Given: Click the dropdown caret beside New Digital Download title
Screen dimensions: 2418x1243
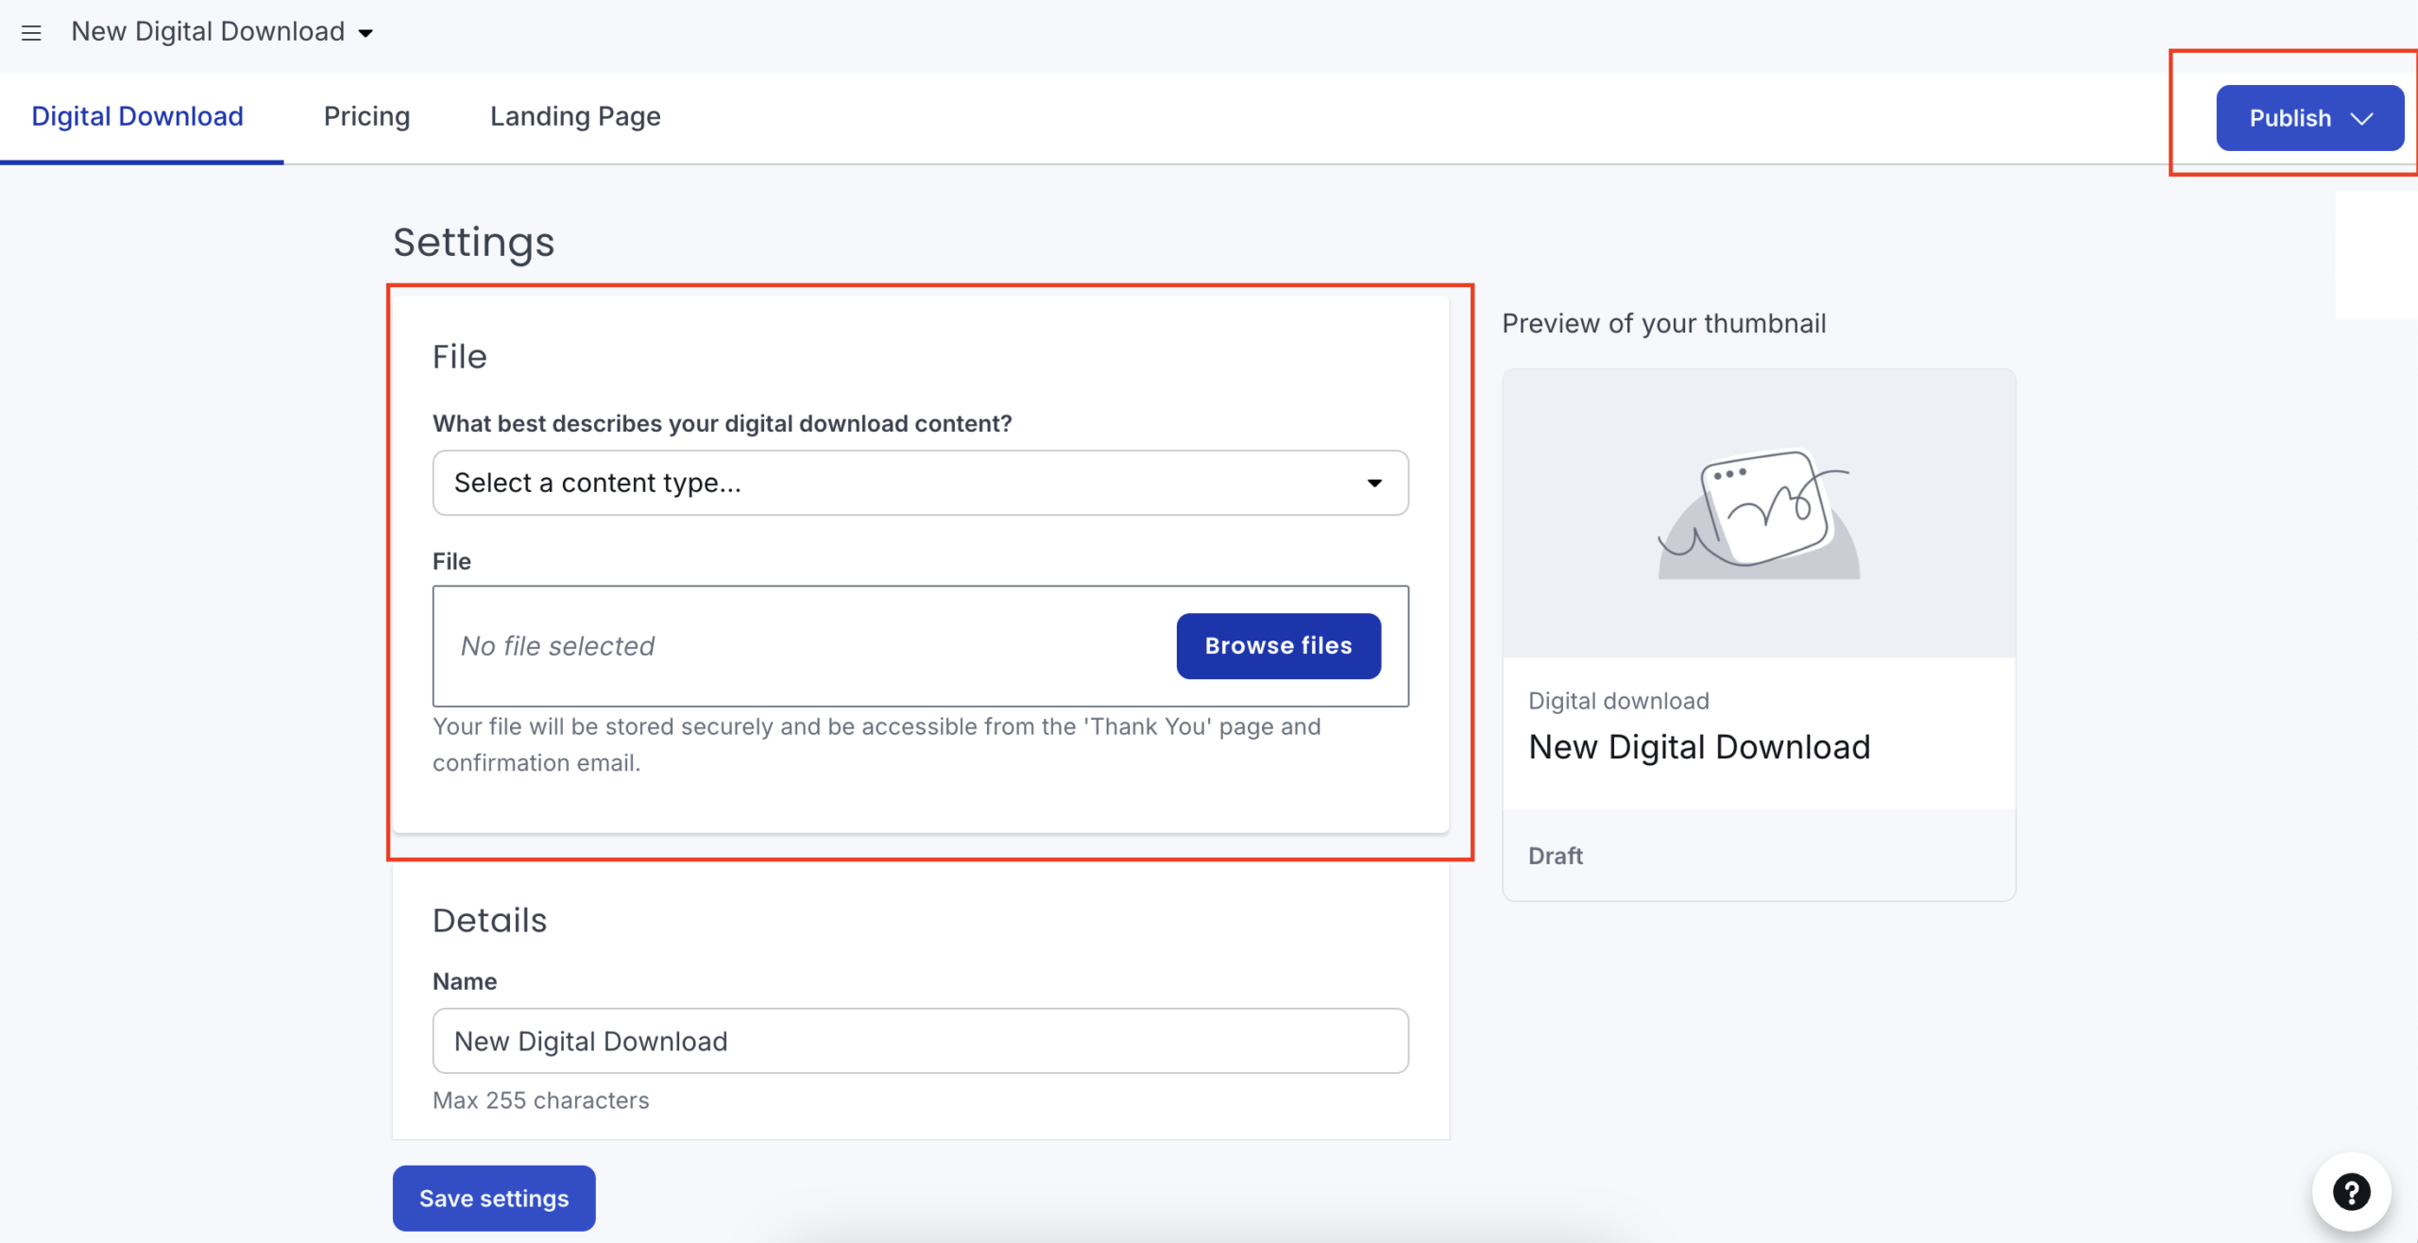Looking at the screenshot, I should click(366, 32).
